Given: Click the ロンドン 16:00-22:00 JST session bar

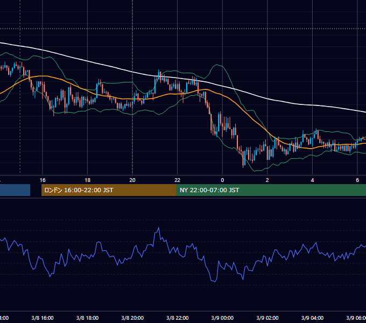Looking at the screenshot, I should pyautogui.click(x=109, y=190).
